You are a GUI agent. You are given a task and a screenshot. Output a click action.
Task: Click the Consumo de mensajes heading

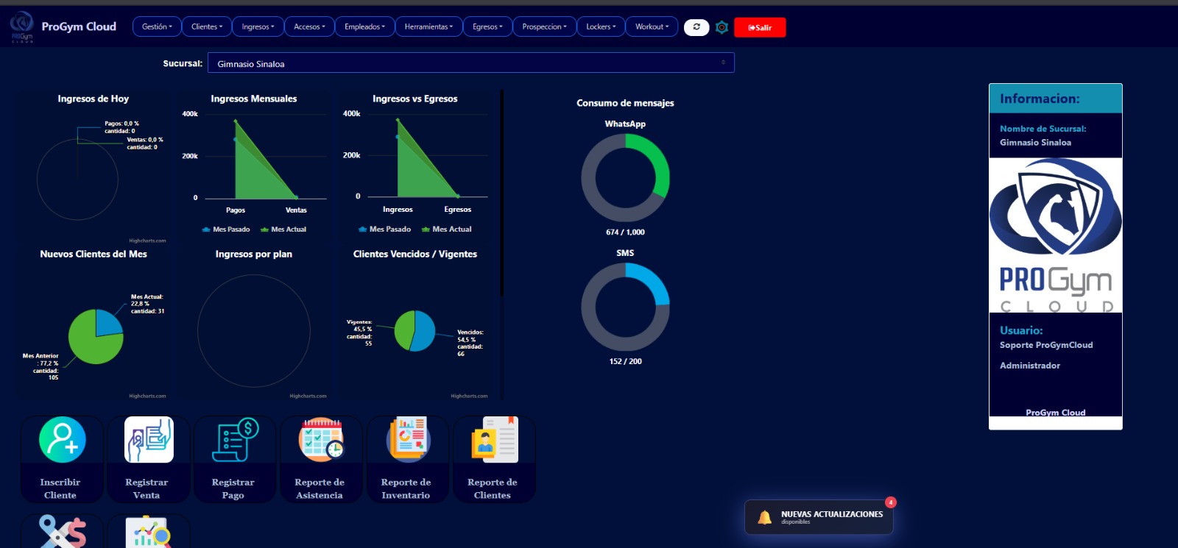tap(625, 103)
